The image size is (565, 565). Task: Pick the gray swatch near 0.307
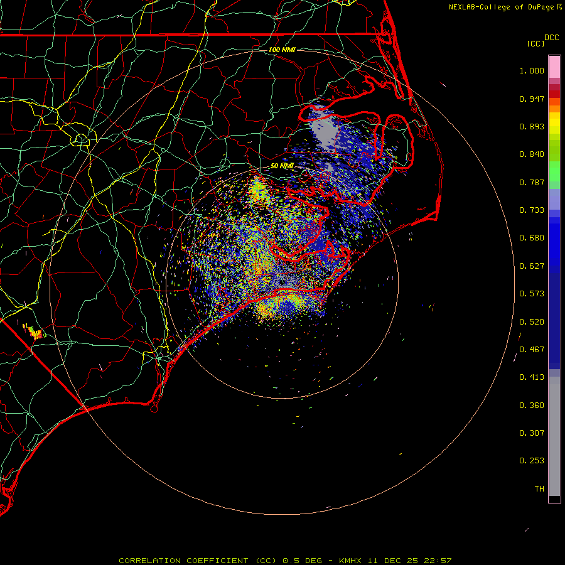tap(554, 439)
